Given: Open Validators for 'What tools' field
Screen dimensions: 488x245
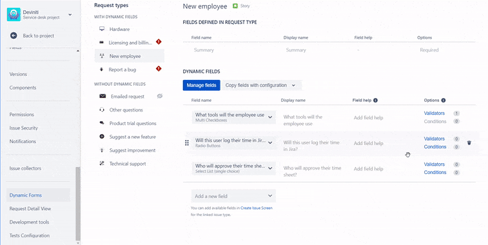Looking at the screenshot, I should tap(434, 113).
